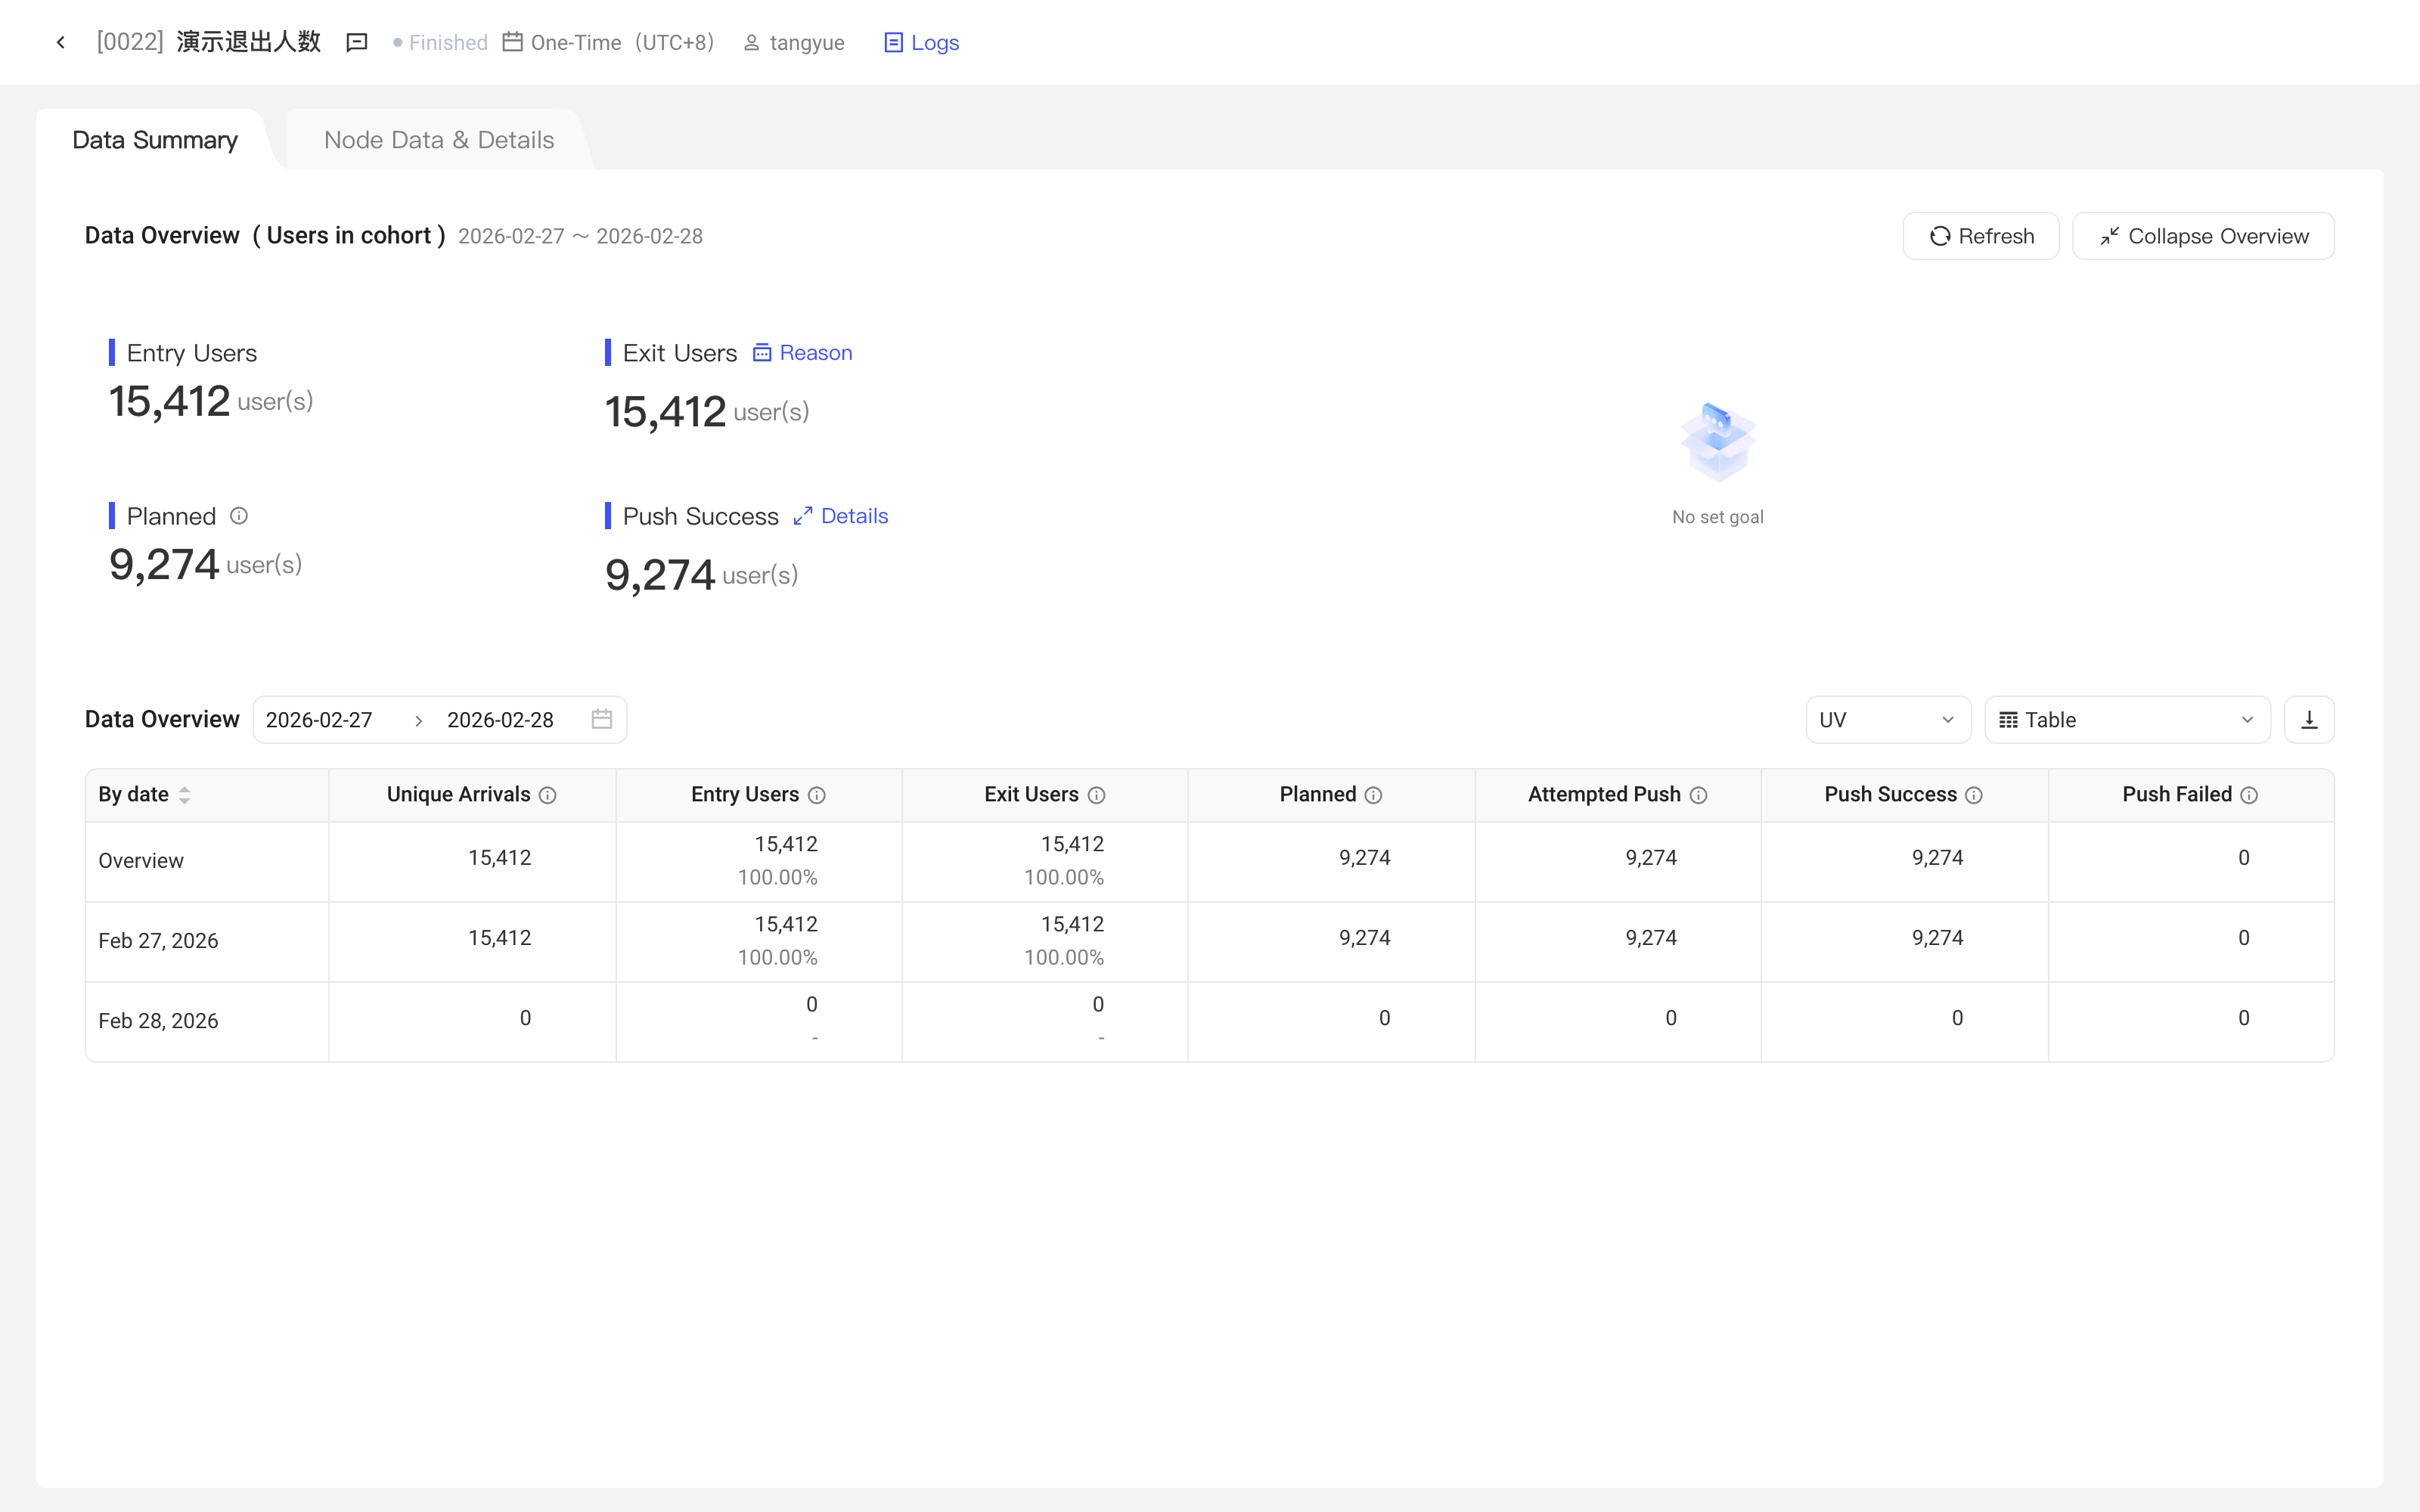Open the Table view dropdown
Screen dimensions: 2420x1512
click(2127, 720)
